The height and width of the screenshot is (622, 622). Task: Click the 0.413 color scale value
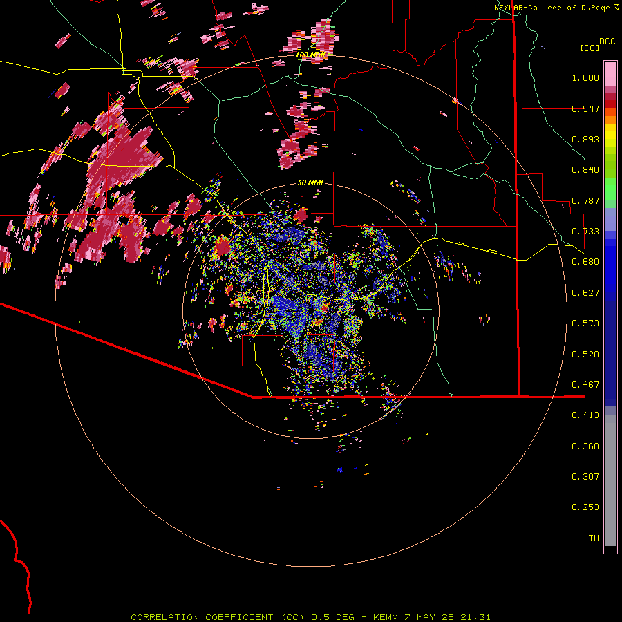[x=585, y=415]
